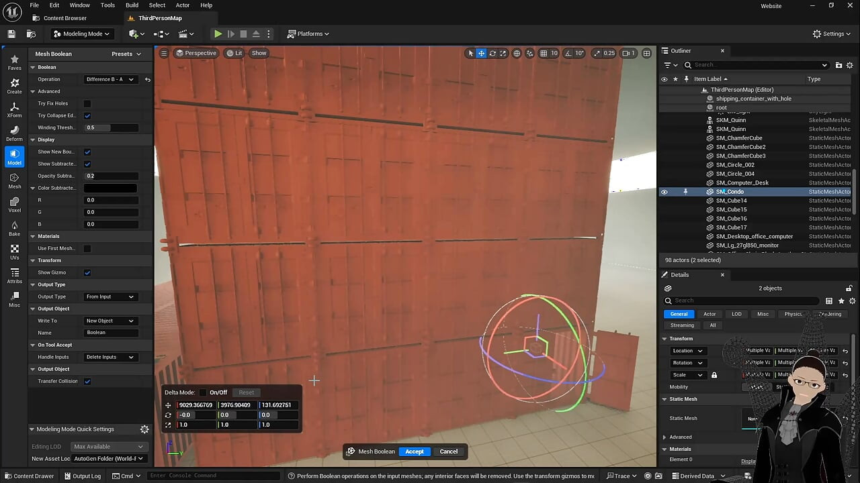860x483 pixels.
Task: Toggle the Show Gizmo checkbox
Action: [87, 272]
